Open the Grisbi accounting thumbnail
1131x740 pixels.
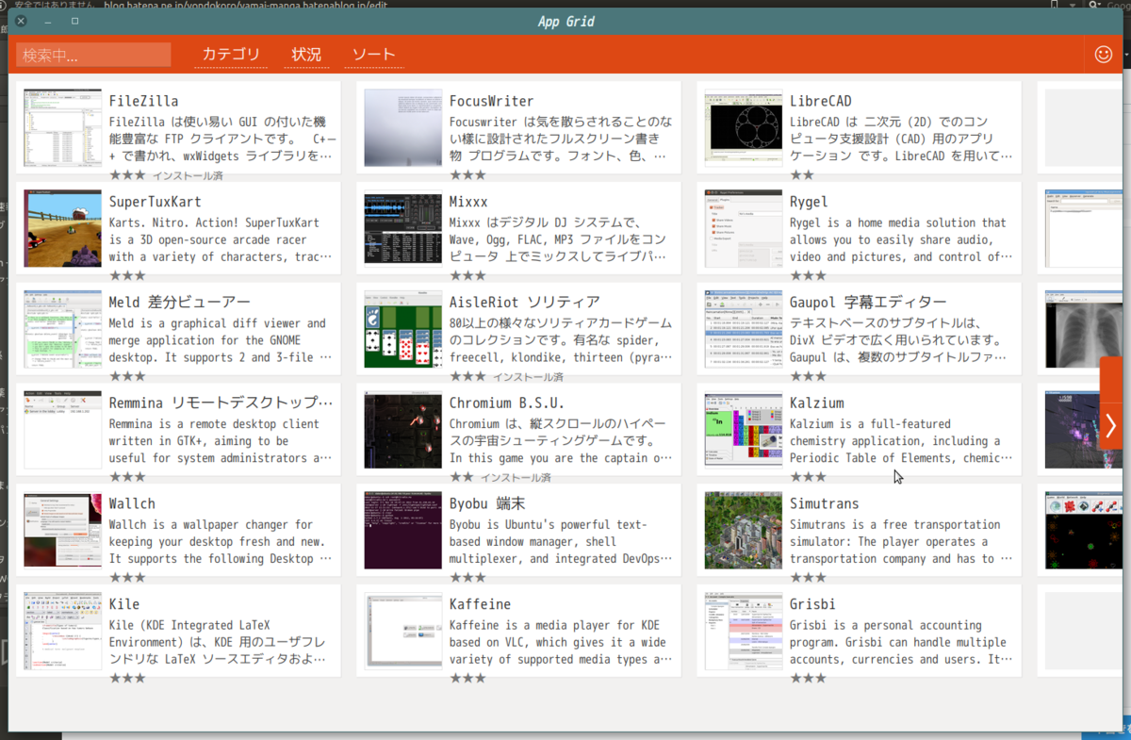pos(744,632)
